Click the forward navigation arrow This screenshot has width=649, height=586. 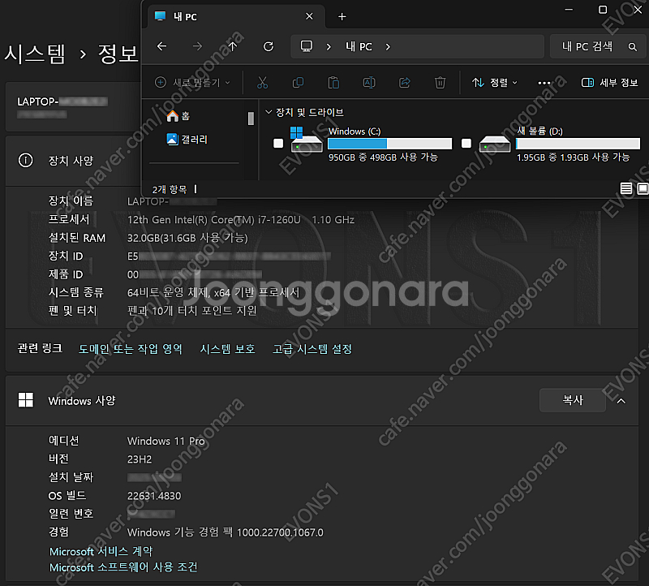197,46
